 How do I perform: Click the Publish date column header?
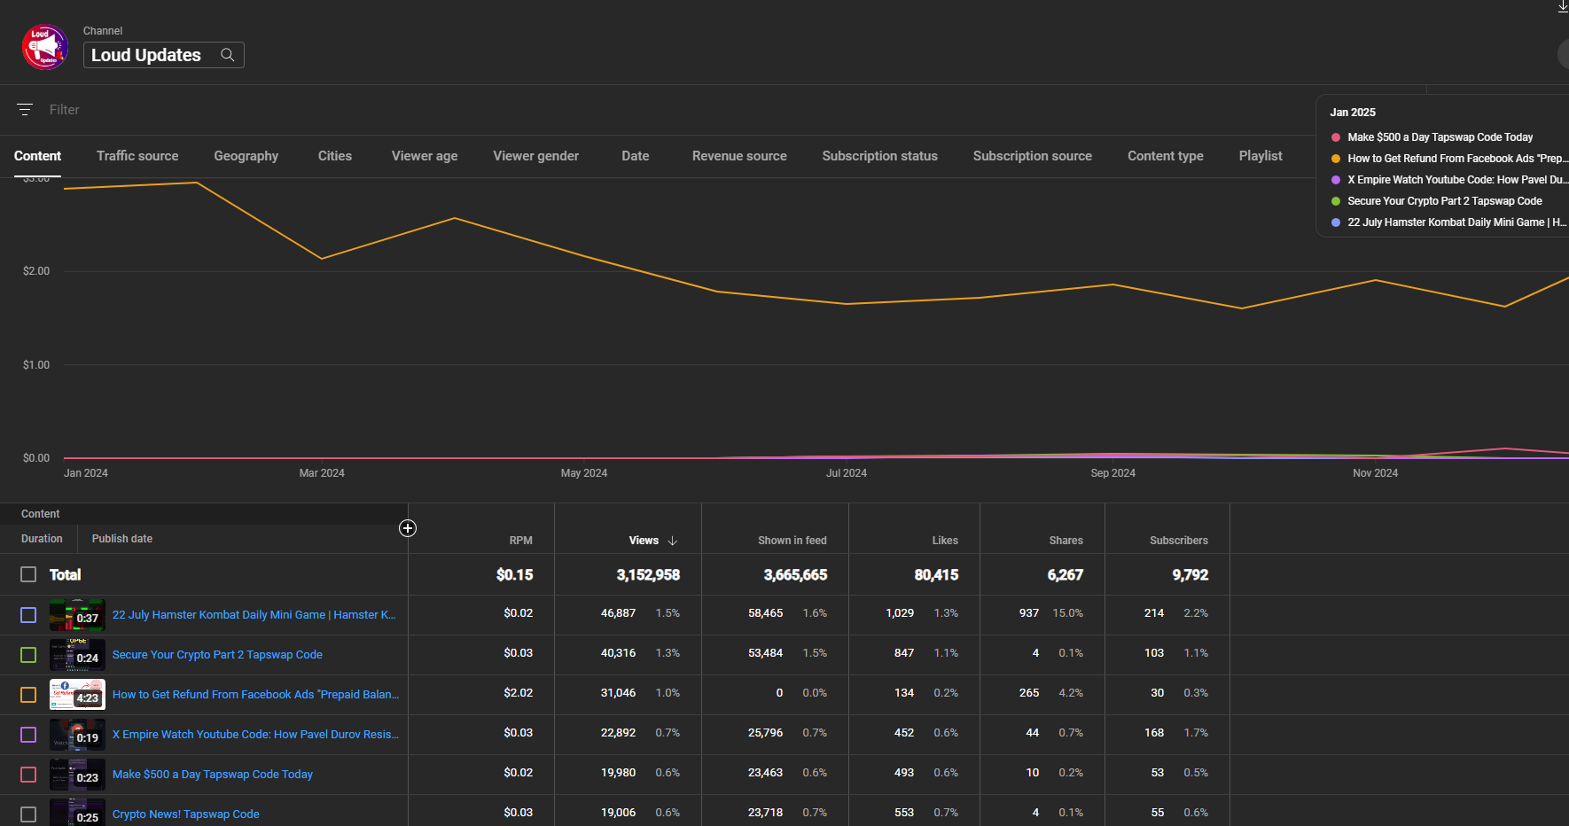click(x=122, y=539)
